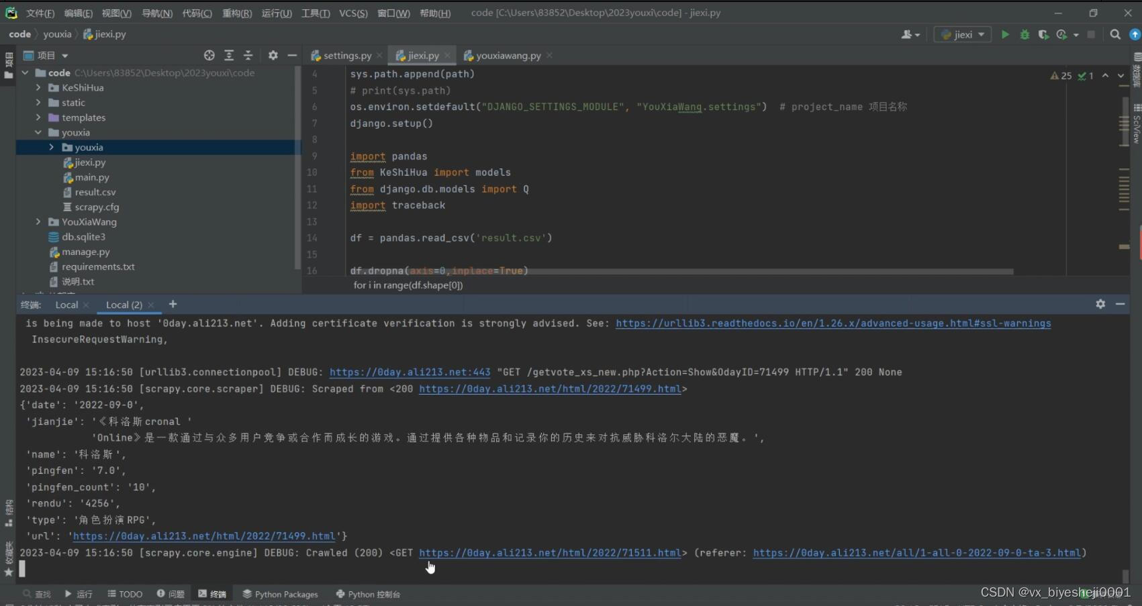
Task: Open the 文件(F) menu
Action: click(x=40, y=13)
